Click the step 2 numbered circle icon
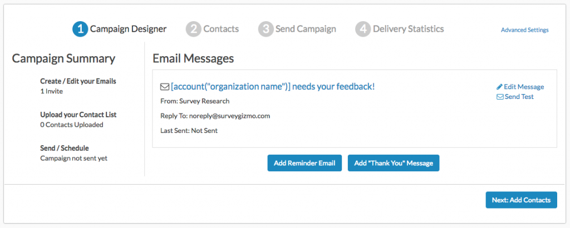The width and height of the screenshot is (570, 228). 193,29
